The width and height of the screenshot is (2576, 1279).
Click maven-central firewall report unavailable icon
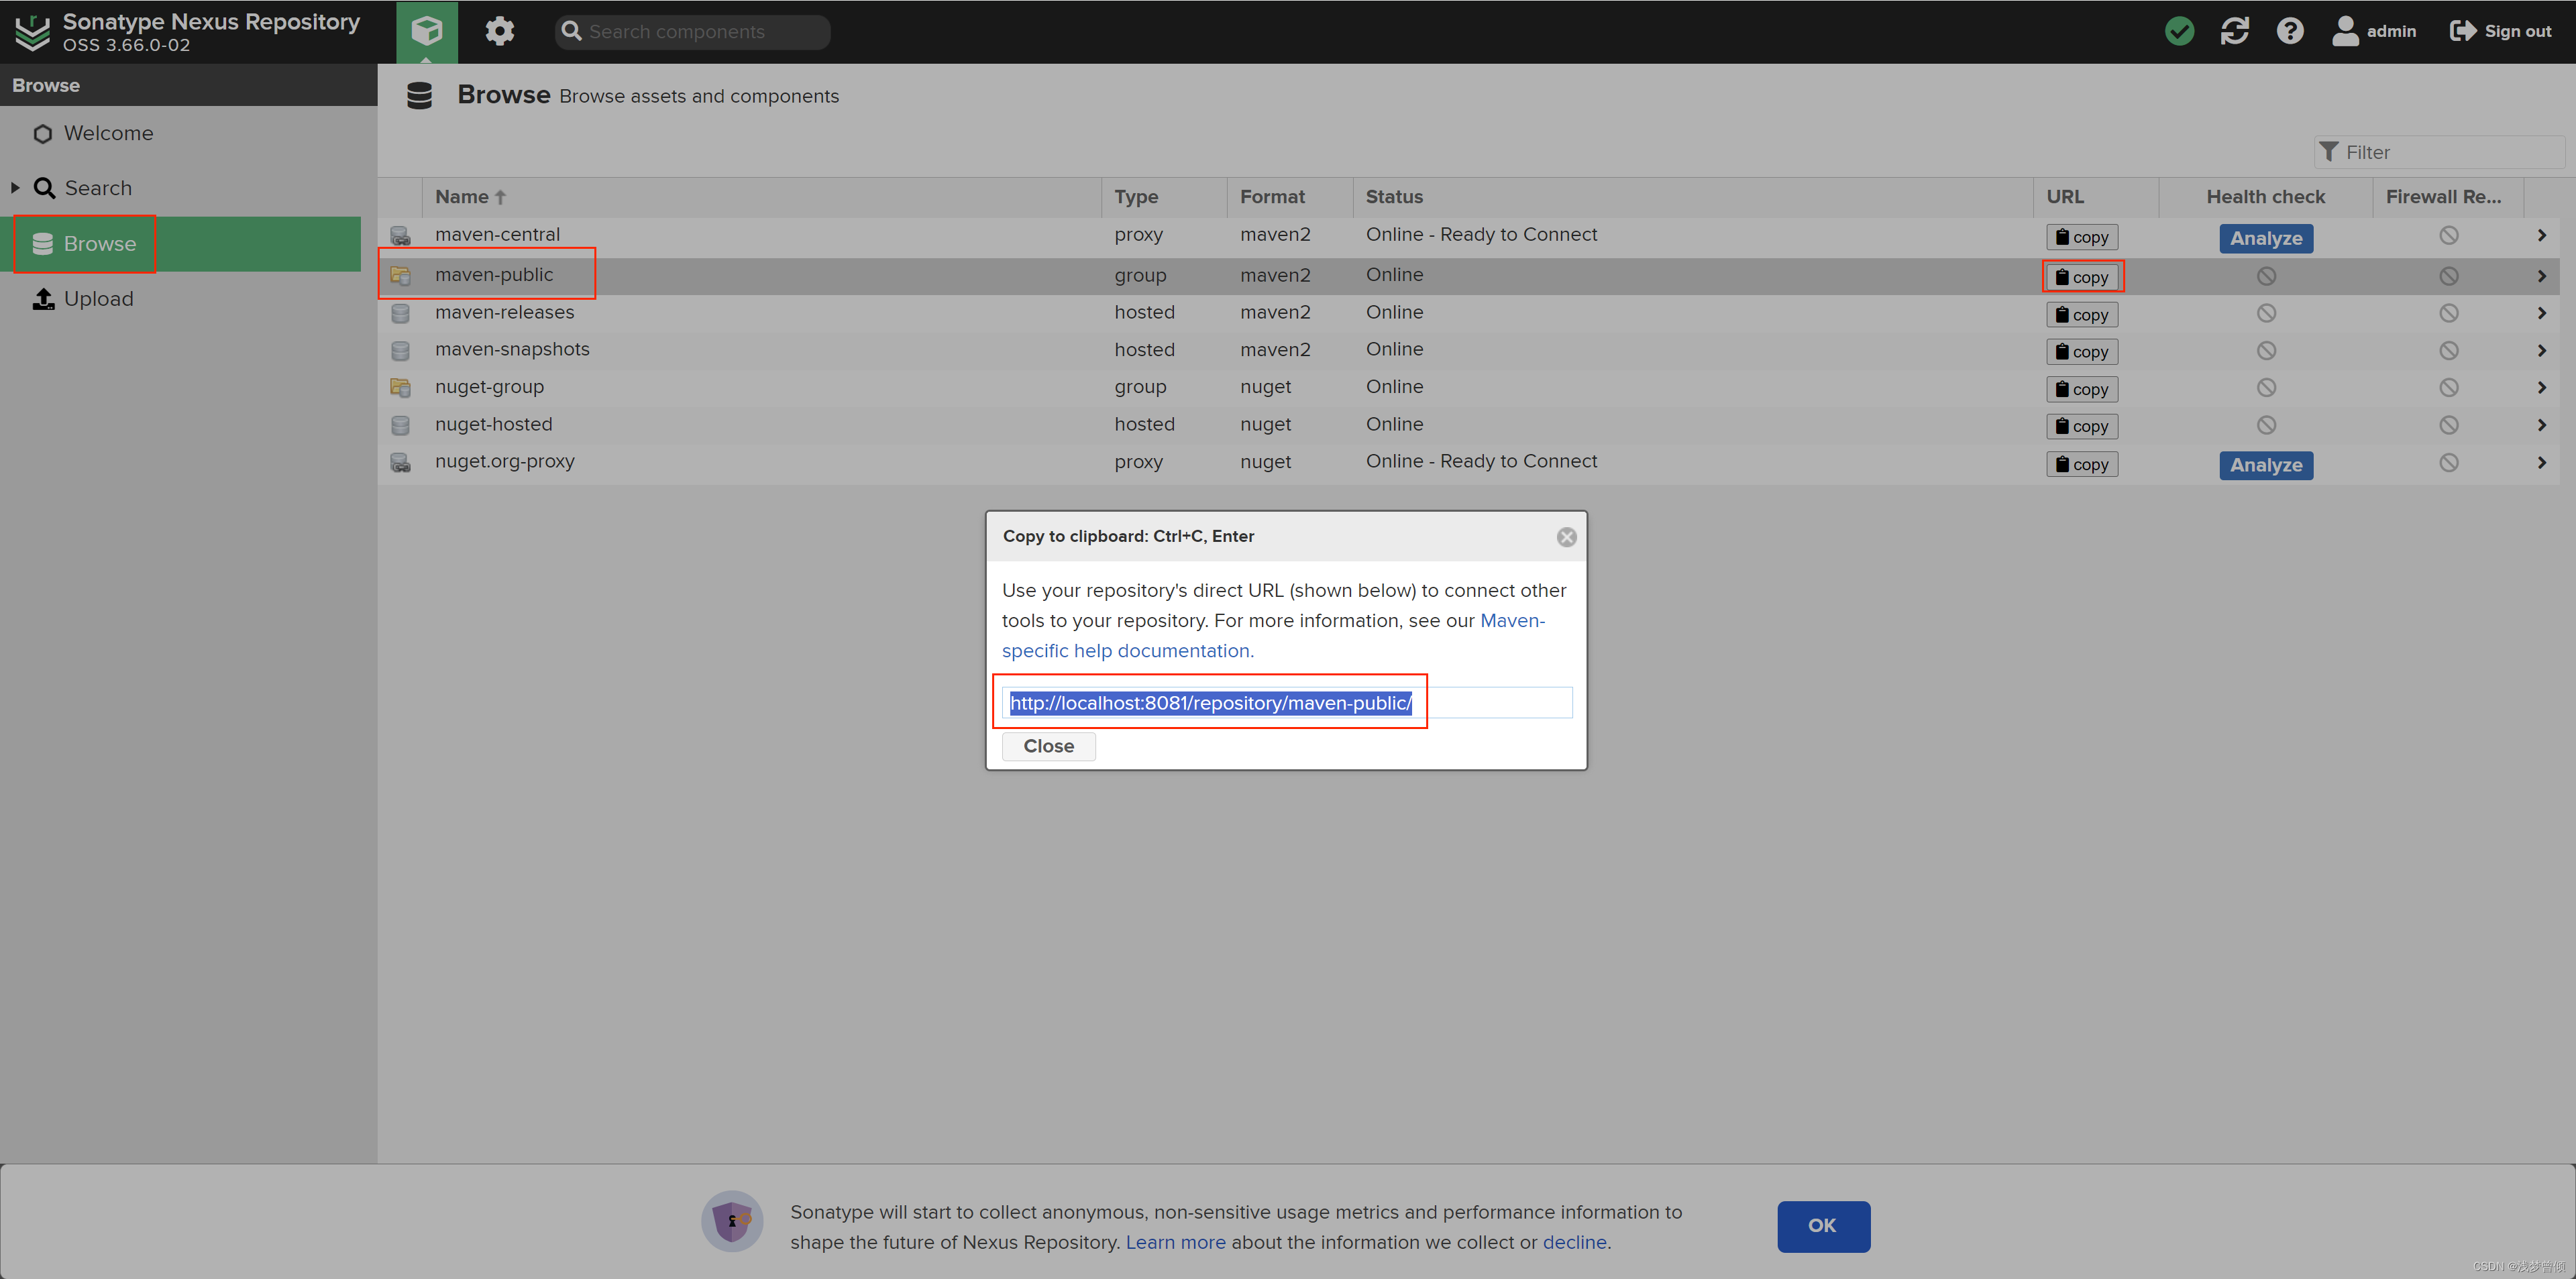(x=2448, y=236)
